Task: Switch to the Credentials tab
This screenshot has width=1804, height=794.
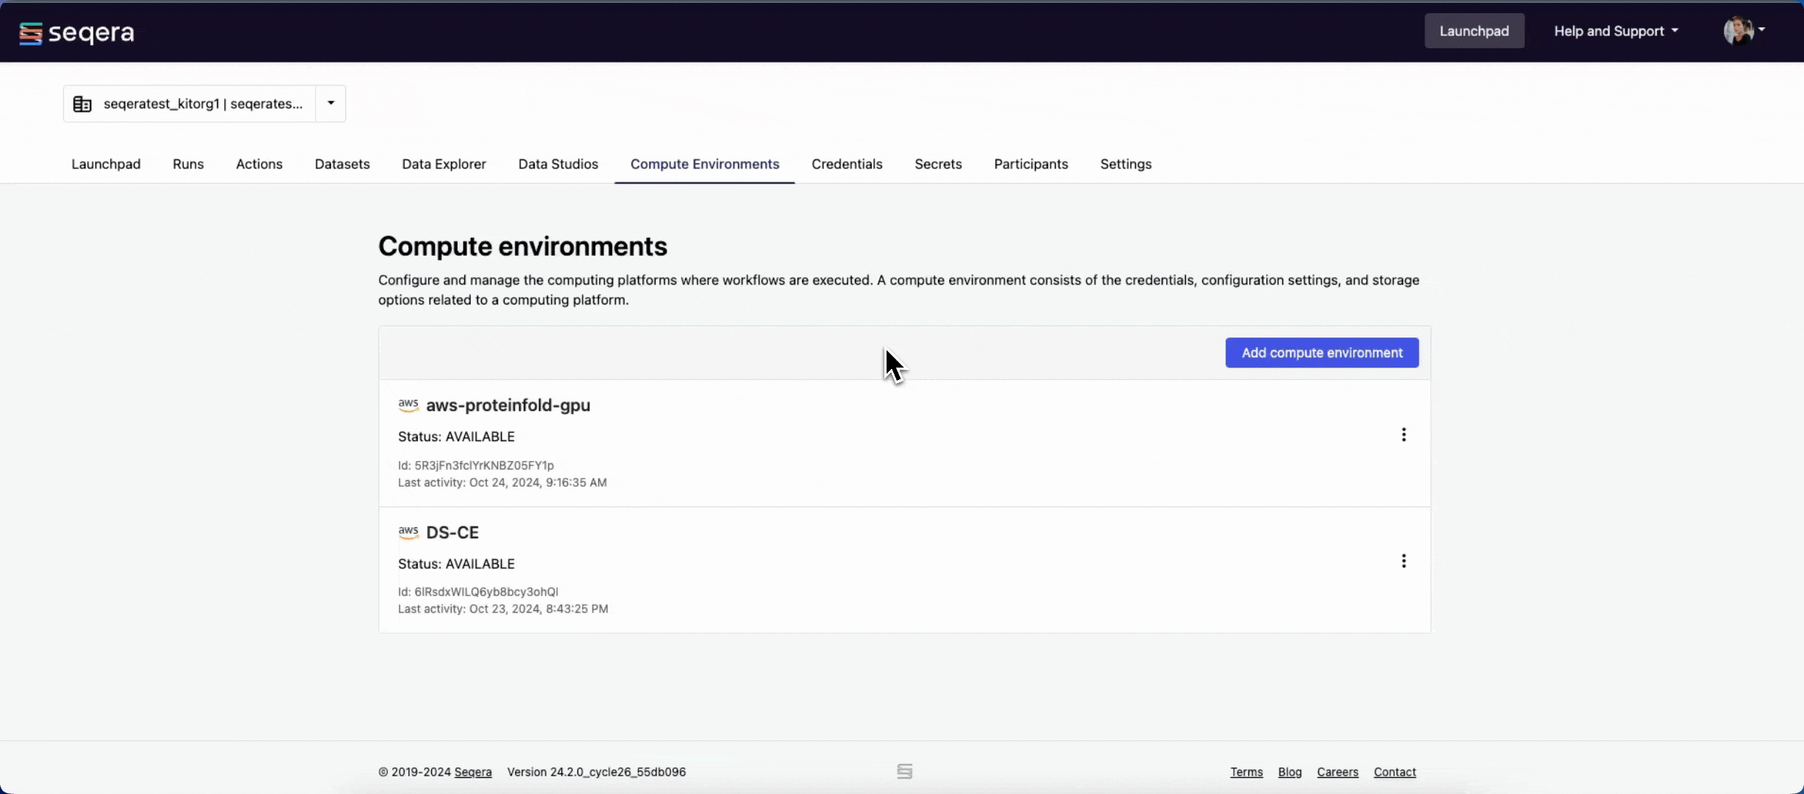Action: [x=847, y=165]
